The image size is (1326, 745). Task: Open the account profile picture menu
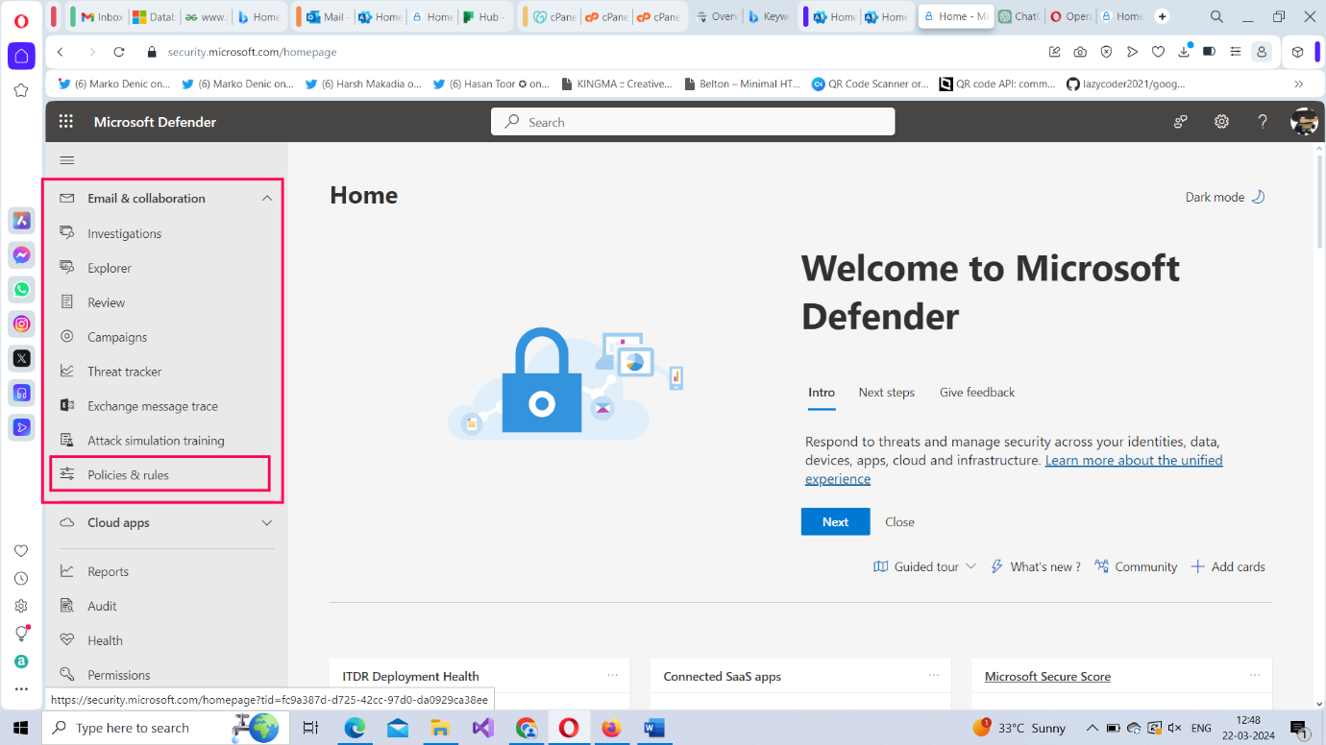(x=1304, y=122)
